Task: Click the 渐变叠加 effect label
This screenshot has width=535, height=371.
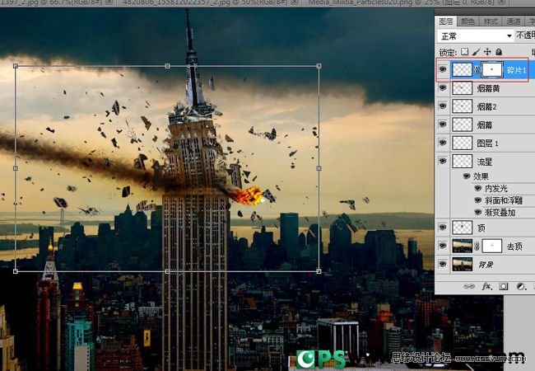Action: (500, 213)
